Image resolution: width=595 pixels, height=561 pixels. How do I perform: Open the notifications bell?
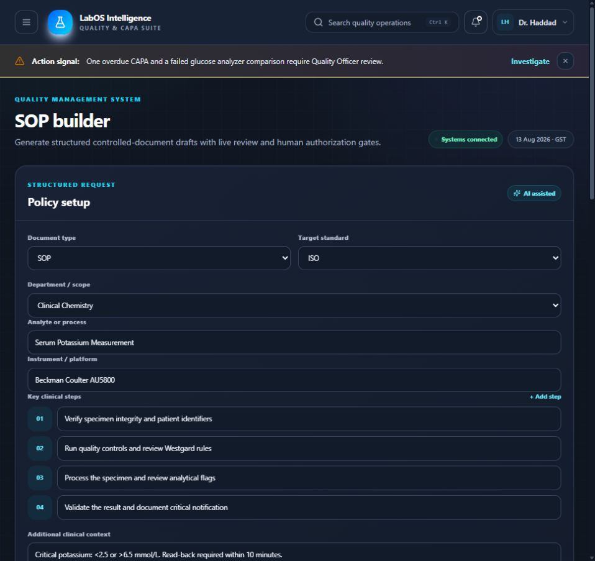(476, 22)
